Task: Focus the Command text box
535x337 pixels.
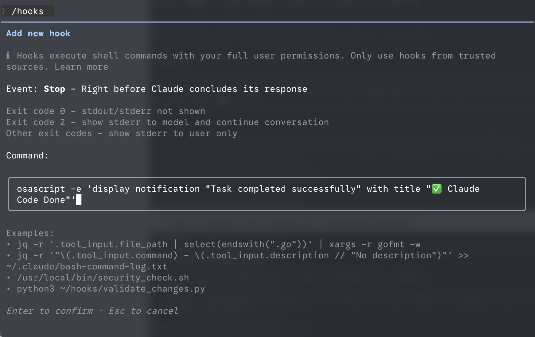Action: pyautogui.click(x=266, y=194)
